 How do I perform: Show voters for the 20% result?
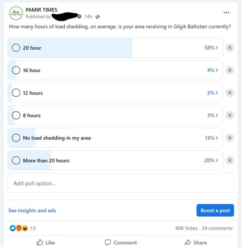click(x=211, y=160)
